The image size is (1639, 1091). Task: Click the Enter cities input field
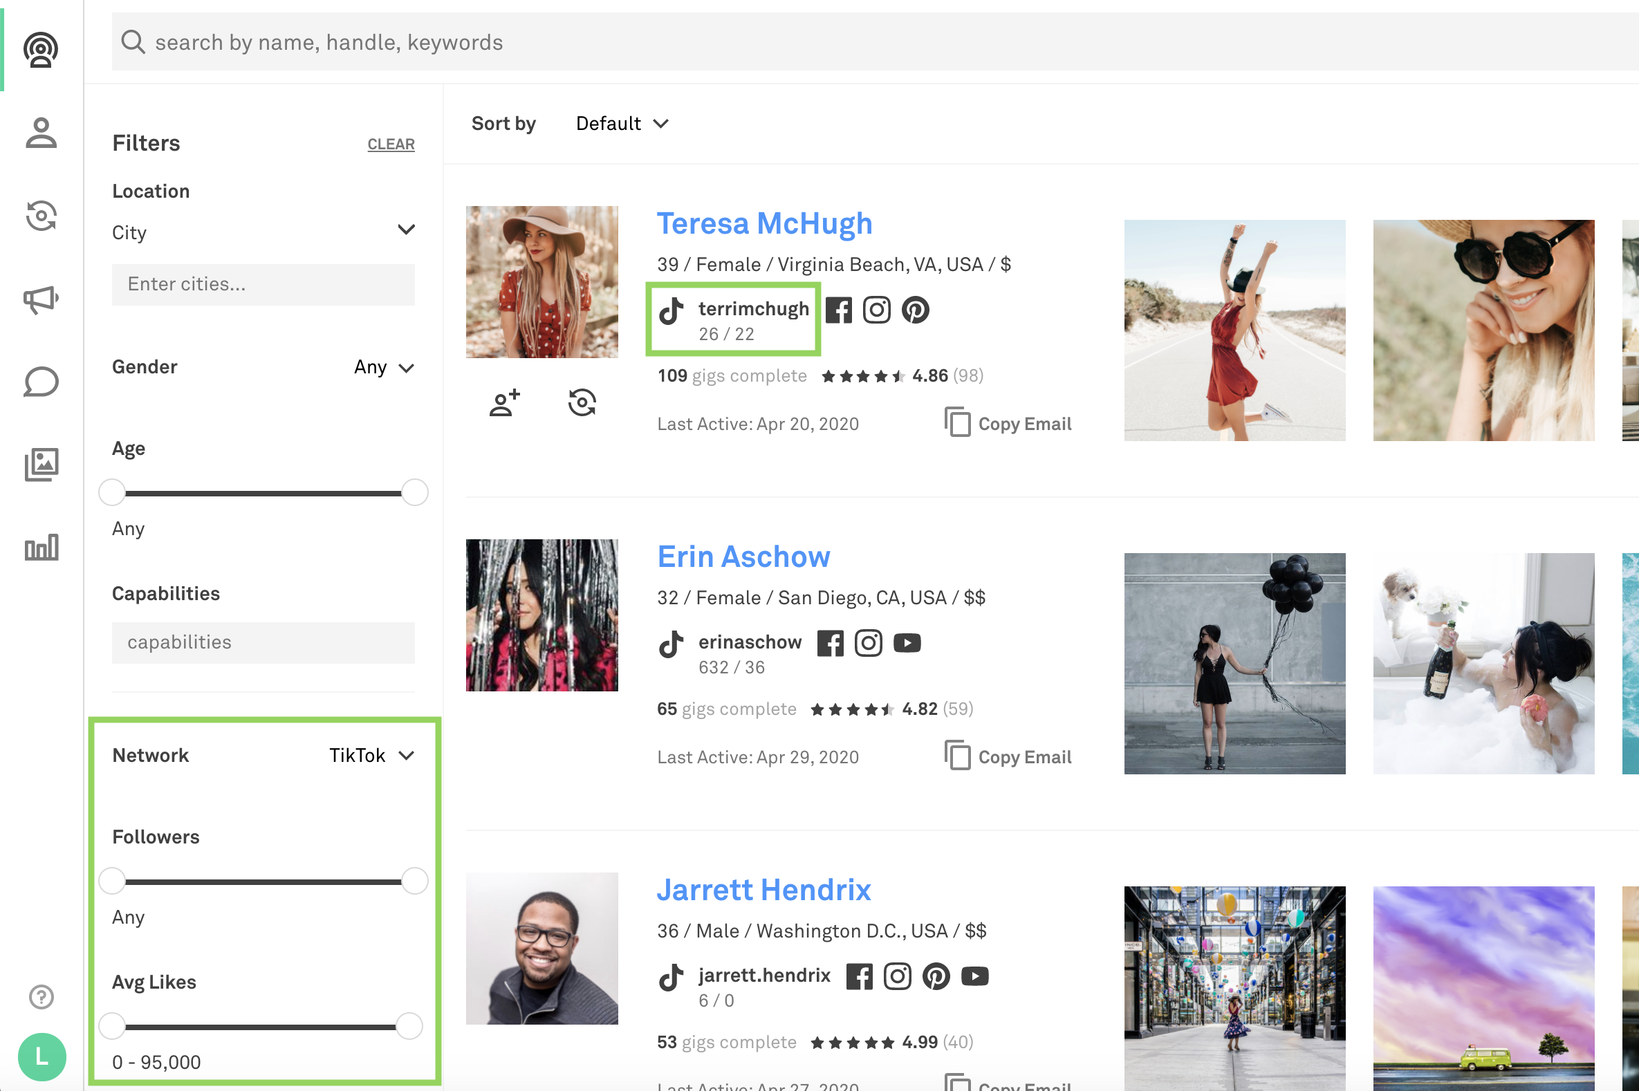(x=263, y=285)
